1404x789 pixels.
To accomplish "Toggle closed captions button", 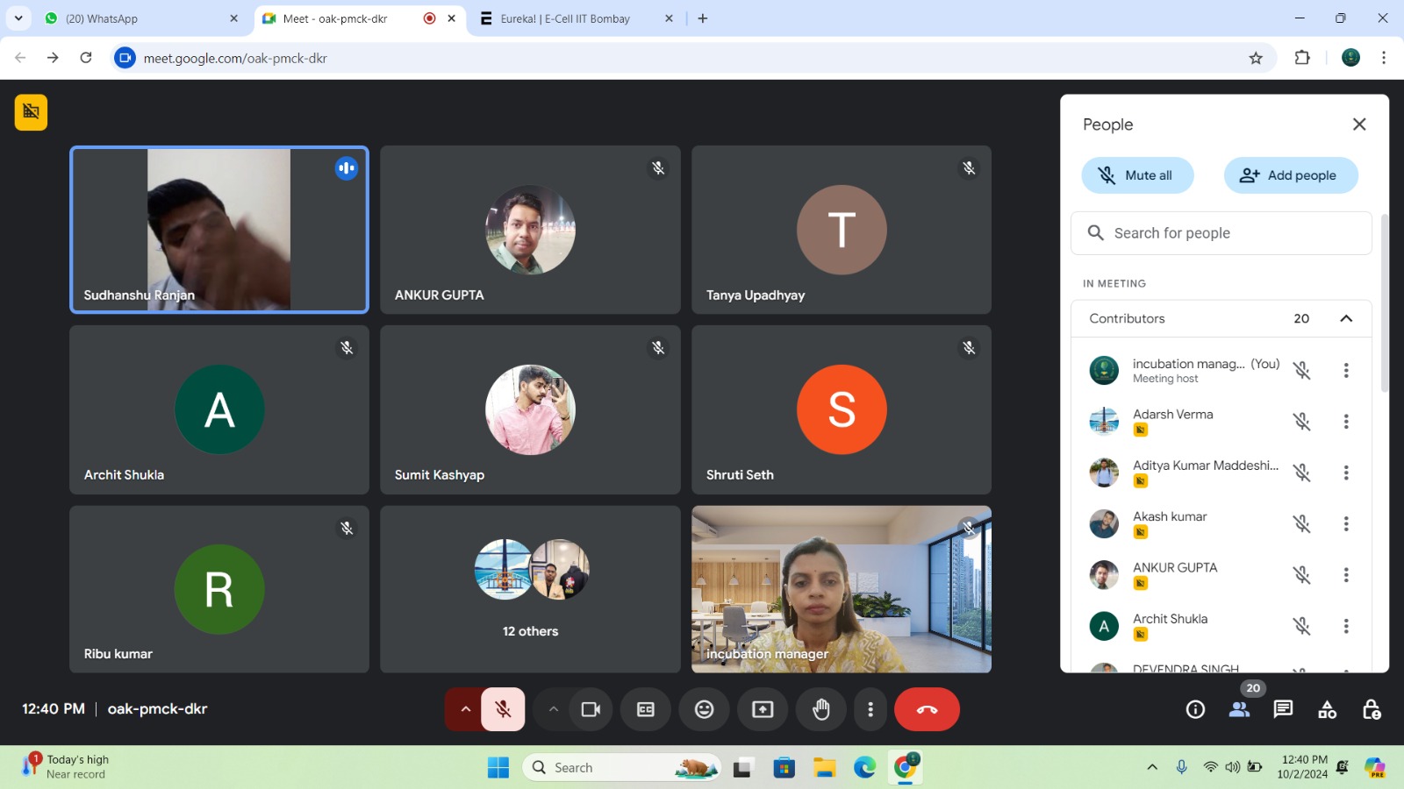I will (x=645, y=709).
